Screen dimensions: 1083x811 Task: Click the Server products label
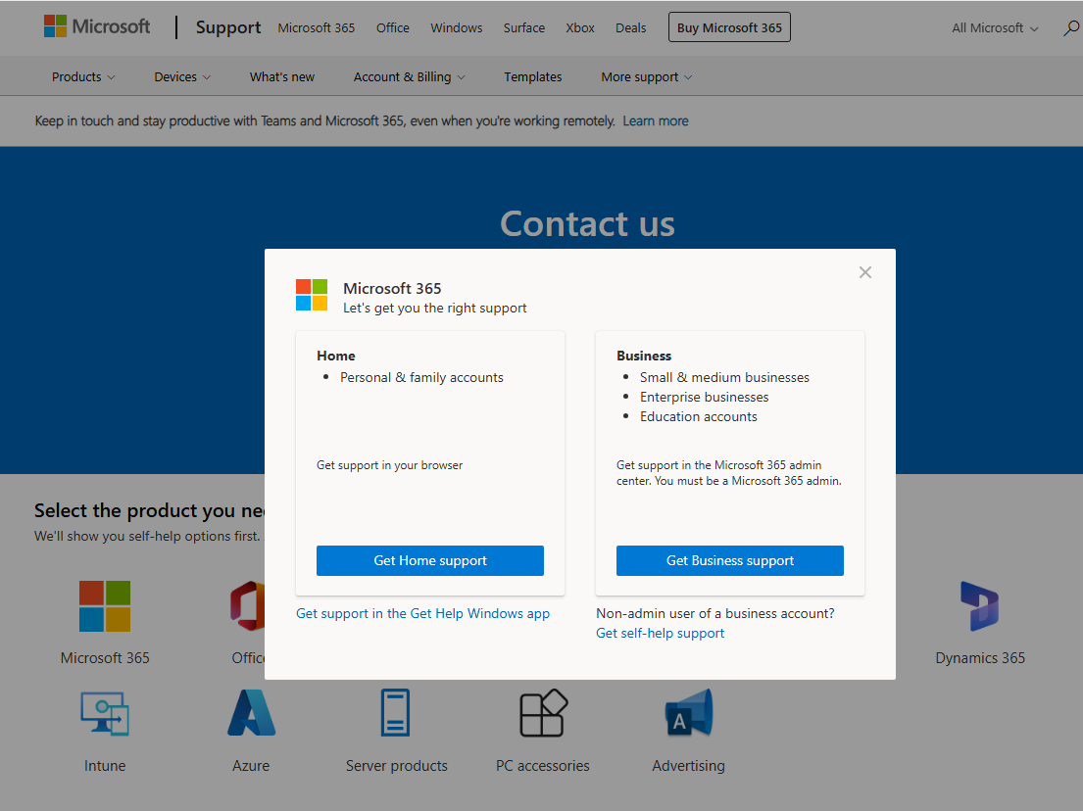point(397,765)
